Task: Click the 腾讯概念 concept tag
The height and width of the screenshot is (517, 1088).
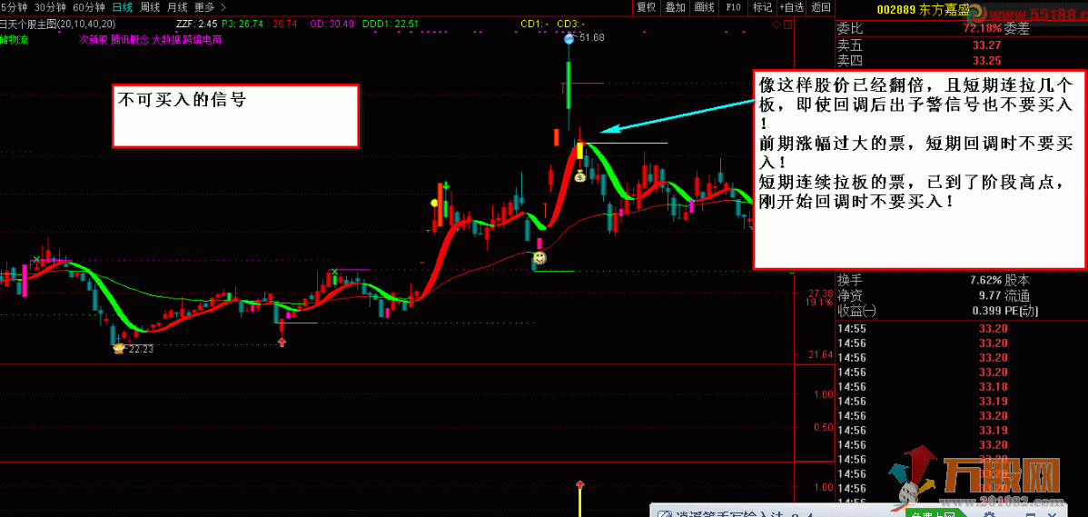Action: point(130,40)
